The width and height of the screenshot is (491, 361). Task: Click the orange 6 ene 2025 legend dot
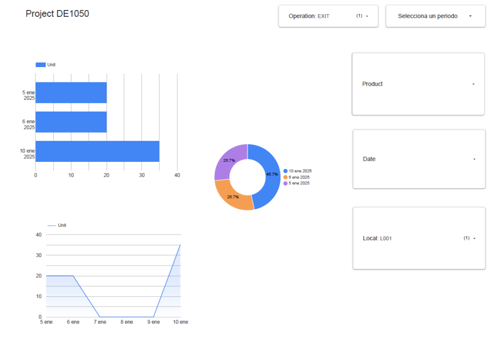tap(285, 177)
